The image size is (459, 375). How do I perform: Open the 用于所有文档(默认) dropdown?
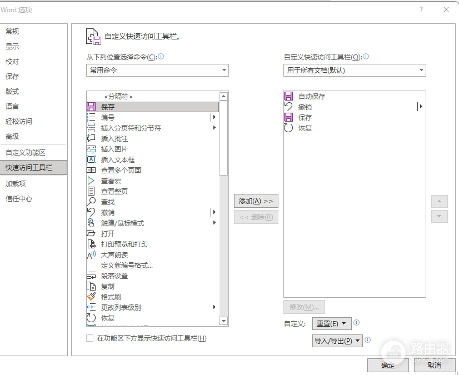coord(355,70)
